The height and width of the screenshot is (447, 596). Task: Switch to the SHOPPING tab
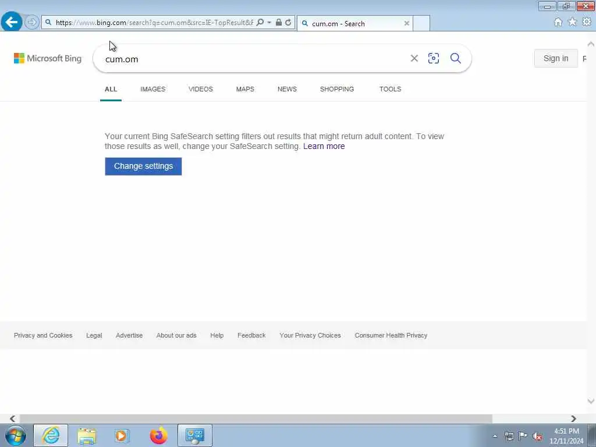[x=337, y=89]
